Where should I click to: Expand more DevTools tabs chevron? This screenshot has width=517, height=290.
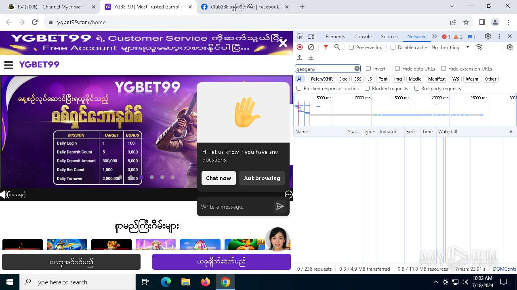(x=435, y=36)
